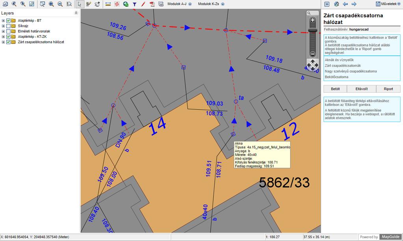Viewport: 403px width, 241px height.
Task: Click the task pane back arrow
Action: click(x=345, y=4)
